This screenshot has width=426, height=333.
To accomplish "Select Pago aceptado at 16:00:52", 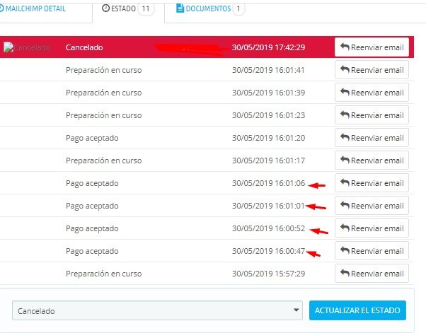I will click(92, 229).
